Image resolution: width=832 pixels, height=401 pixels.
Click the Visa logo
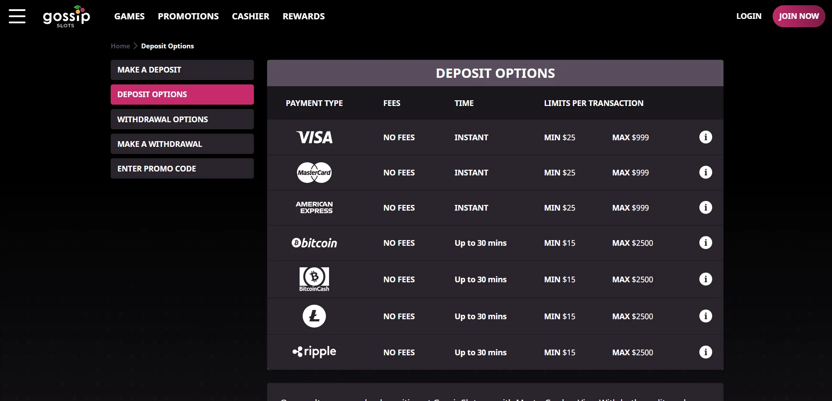pyautogui.click(x=315, y=137)
